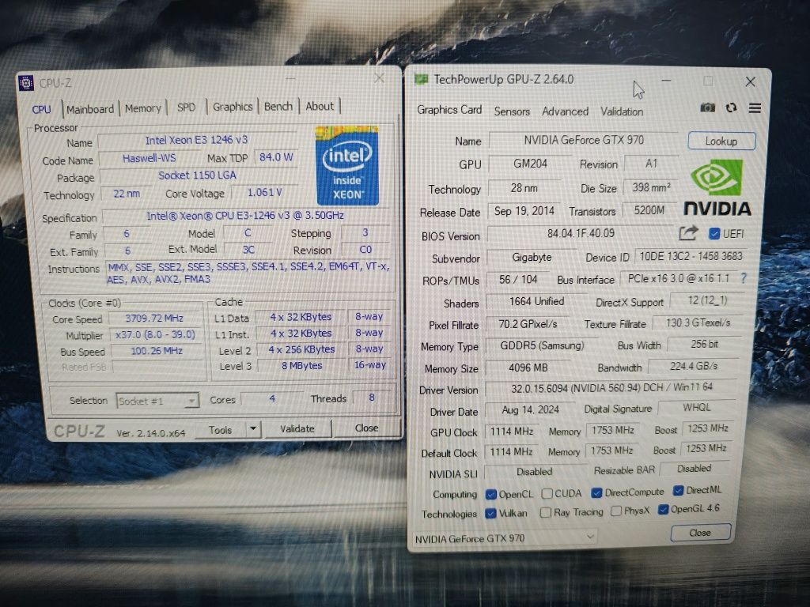The image size is (810, 607).
Task: Click the Close button in GPU-Z
Action: click(x=700, y=533)
